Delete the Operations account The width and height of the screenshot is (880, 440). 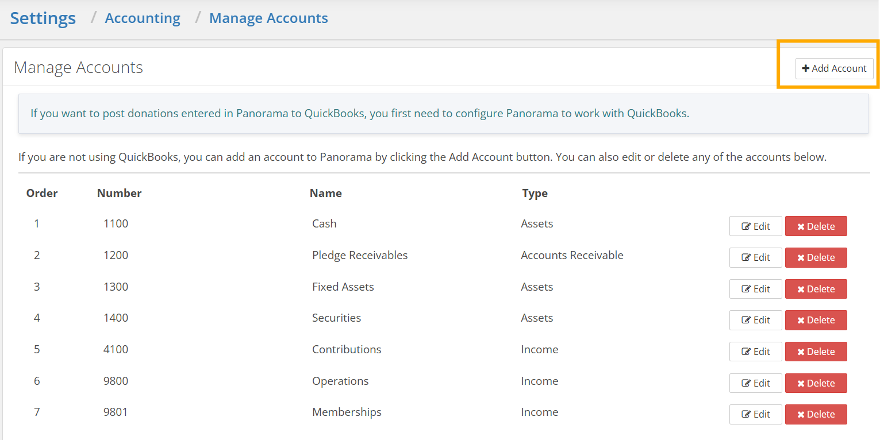tap(816, 383)
